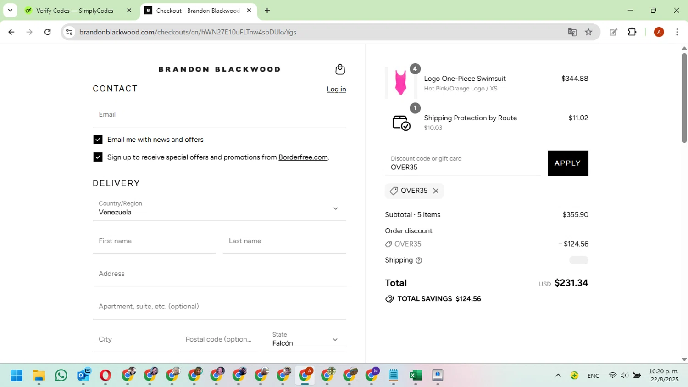Open the Borderfree.com link
Image resolution: width=688 pixels, height=387 pixels.
tap(303, 157)
